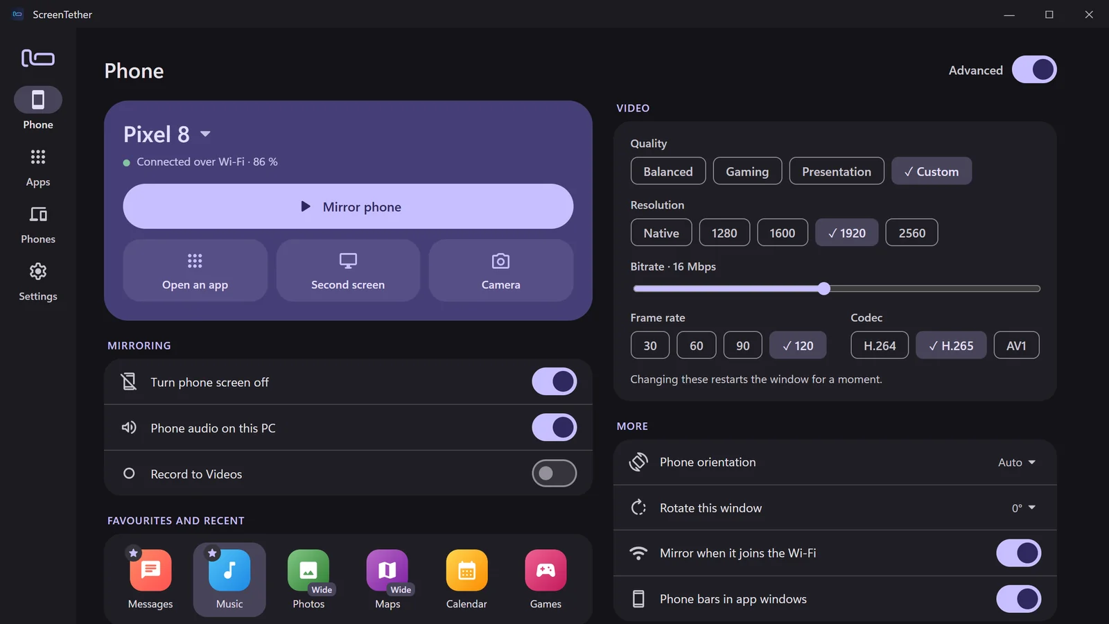Viewport: 1109px width, 624px height.
Task: Click the phone orientation rotate icon
Action: 638,462
